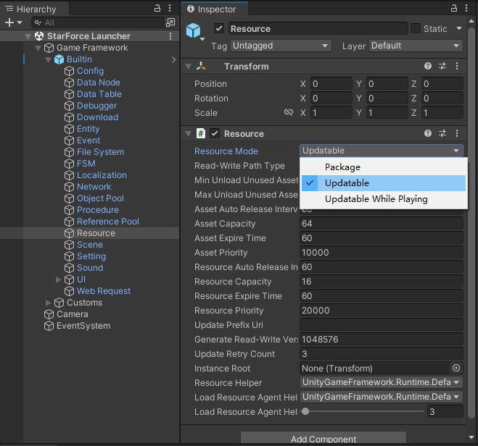Click the Update Prefix Uri input field
The image size is (478, 446).
point(382,325)
